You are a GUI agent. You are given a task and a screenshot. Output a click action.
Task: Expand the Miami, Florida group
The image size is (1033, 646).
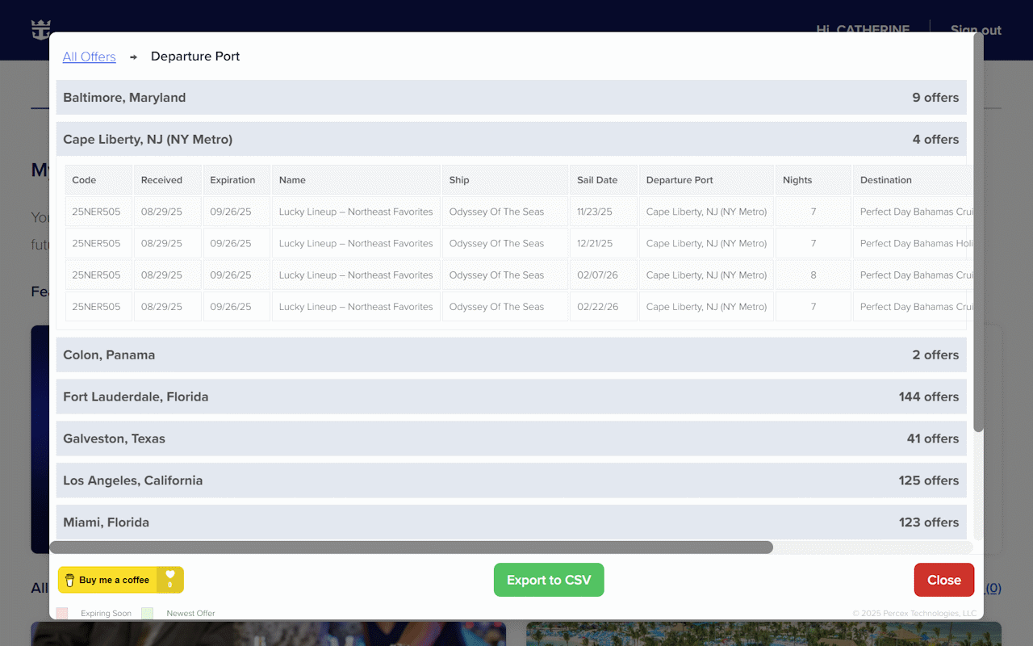pos(511,522)
